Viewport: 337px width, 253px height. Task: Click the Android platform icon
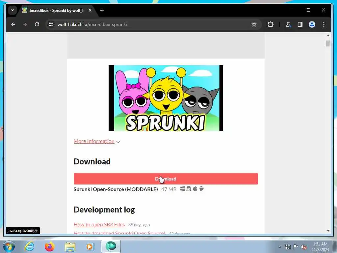tap(201, 189)
